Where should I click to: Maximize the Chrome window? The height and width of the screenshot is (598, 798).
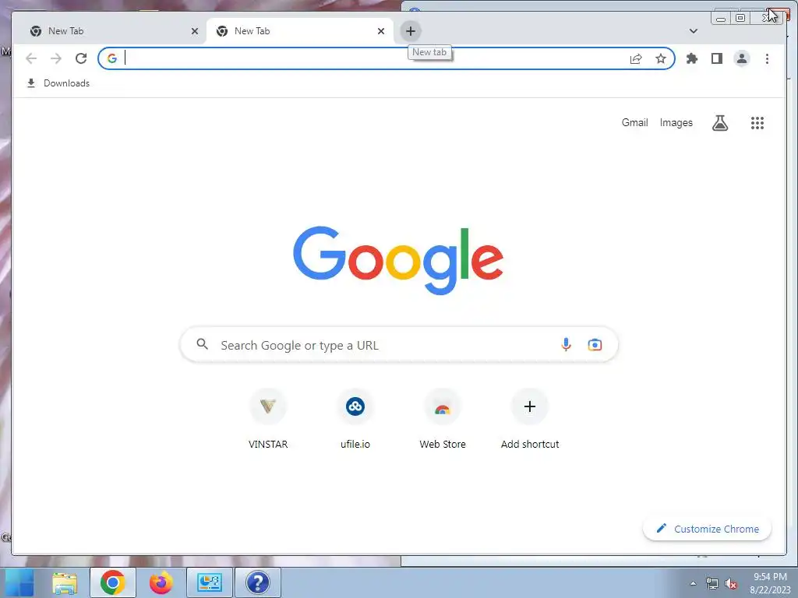click(x=740, y=18)
